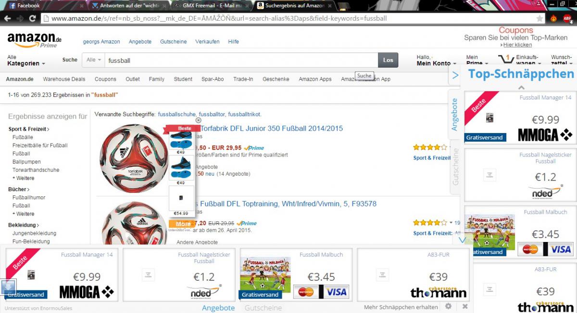
Task: Click the fussball search input field
Action: pyautogui.click(x=241, y=60)
